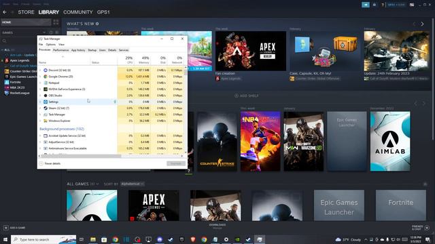Open the Steam LIBRARY tab

(48, 12)
